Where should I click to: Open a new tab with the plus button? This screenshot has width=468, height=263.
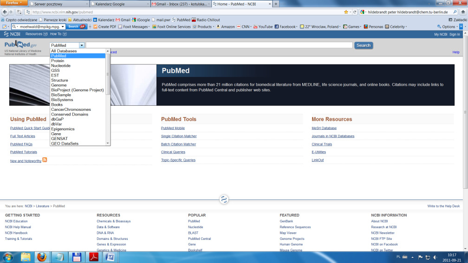(x=276, y=4)
